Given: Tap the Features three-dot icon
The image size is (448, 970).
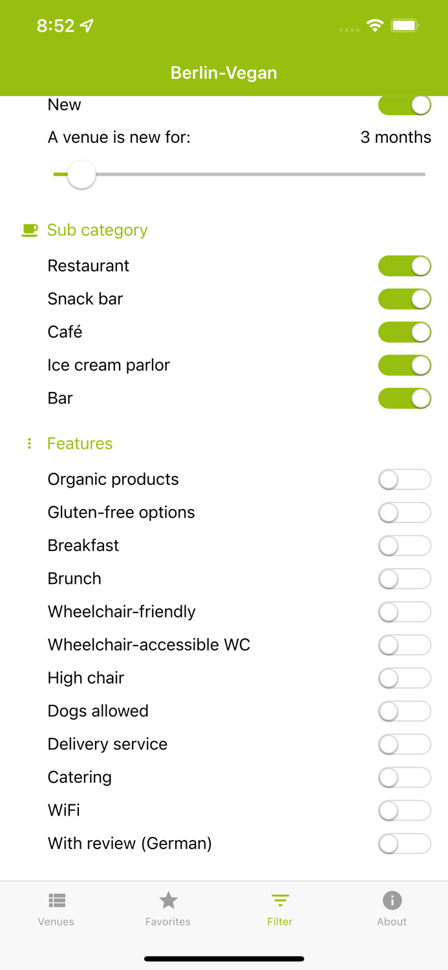Looking at the screenshot, I should [x=29, y=444].
